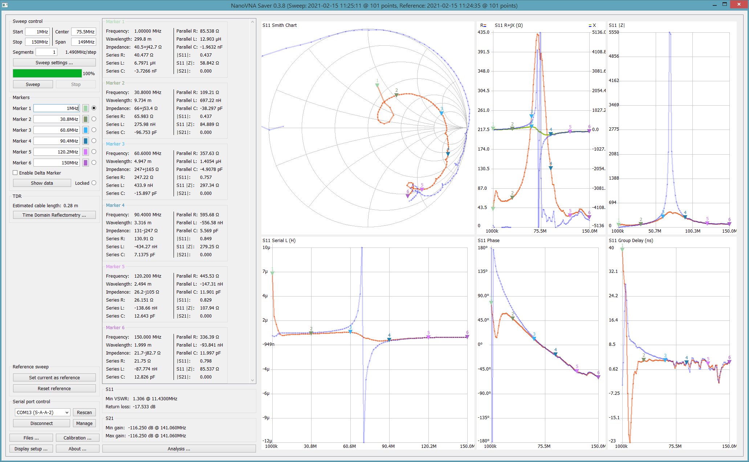This screenshot has height=462, width=749.
Task: Click the S11 R+jX chart title
Action: pyautogui.click(x=509, y=25)
